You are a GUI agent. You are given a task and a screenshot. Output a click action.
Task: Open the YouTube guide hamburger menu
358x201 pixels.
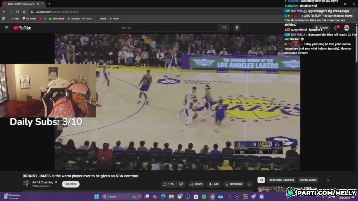point(7,28)
